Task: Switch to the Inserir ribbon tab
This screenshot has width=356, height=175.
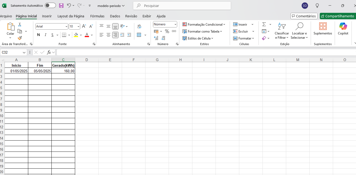Action: point(47,16)
